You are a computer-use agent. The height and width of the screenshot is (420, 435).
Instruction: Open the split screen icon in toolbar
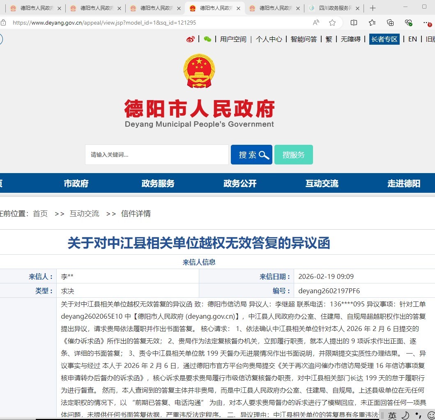(354, 23)
